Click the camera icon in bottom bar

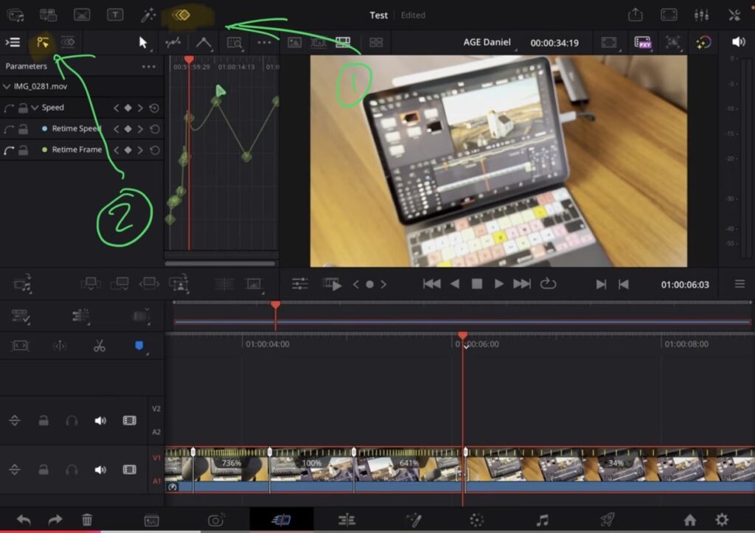(216, 520)
